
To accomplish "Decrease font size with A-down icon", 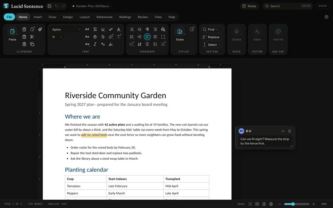I will point(87,37).
